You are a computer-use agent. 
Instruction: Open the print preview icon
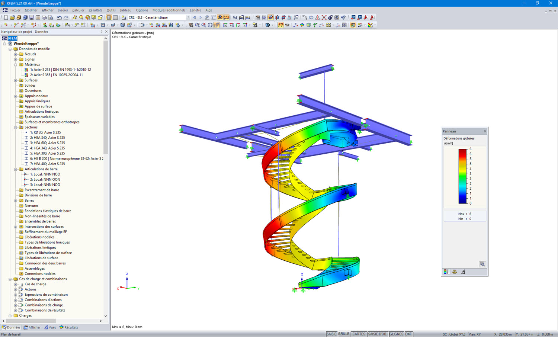coord(51,17)
